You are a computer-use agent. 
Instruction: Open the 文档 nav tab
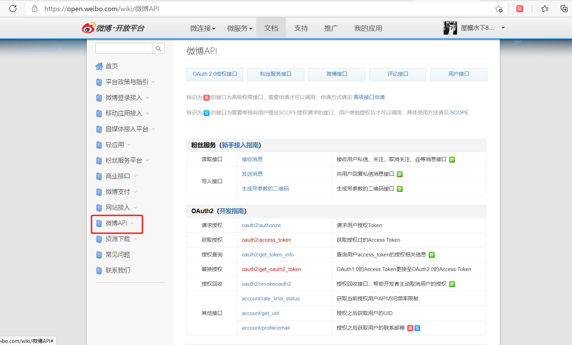click(271, 28)
